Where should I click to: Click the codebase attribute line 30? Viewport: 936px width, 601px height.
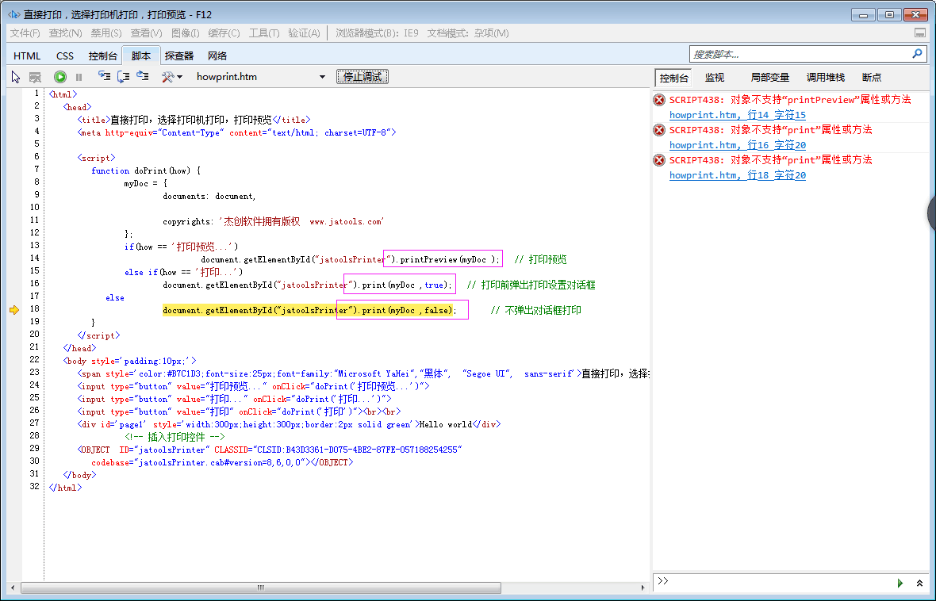point(222,462)
